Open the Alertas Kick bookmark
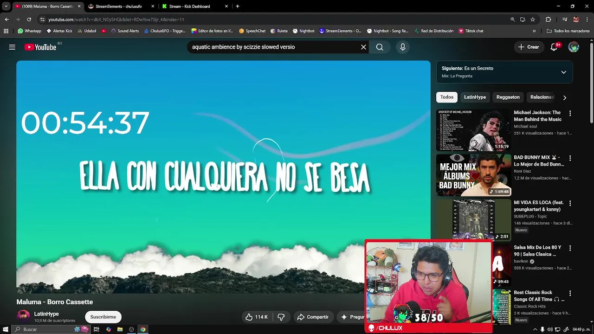The width and height of the screenshot is (594, 334). pyautogui.click(x=59, y=31)
